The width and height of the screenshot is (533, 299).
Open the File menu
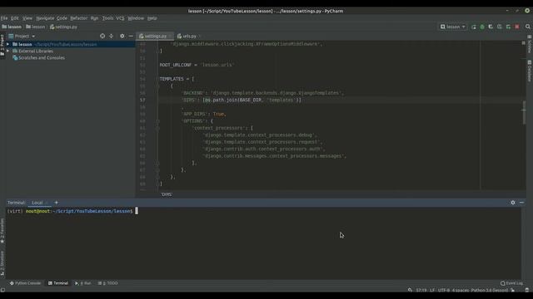pos(4,18)
